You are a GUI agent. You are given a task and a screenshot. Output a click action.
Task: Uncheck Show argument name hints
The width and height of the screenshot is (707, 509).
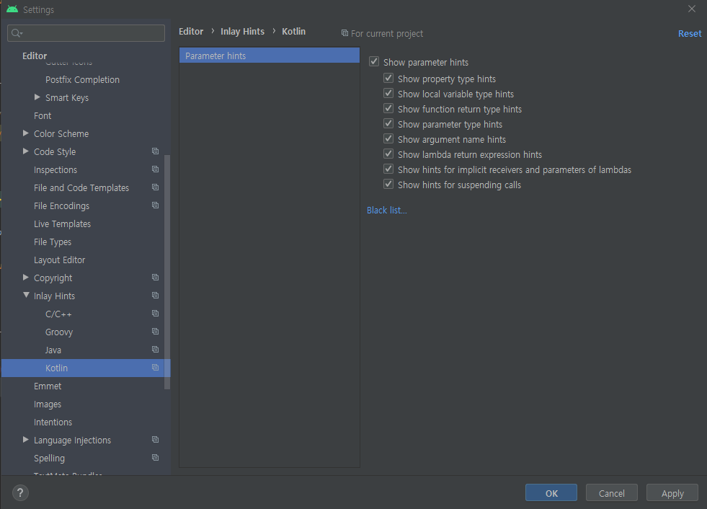pyautogui.click(x=388, y=138)
